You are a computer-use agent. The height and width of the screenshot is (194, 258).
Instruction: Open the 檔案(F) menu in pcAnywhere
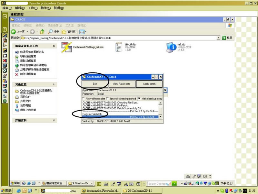coord(7,8)
